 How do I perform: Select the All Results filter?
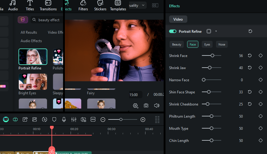(x=29, y=32)
